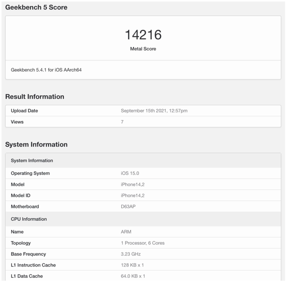Select the iPhone14,2 value in Model ID row
Image resolution: width=287 pixels, height=283 pixels.
[133, 196]
